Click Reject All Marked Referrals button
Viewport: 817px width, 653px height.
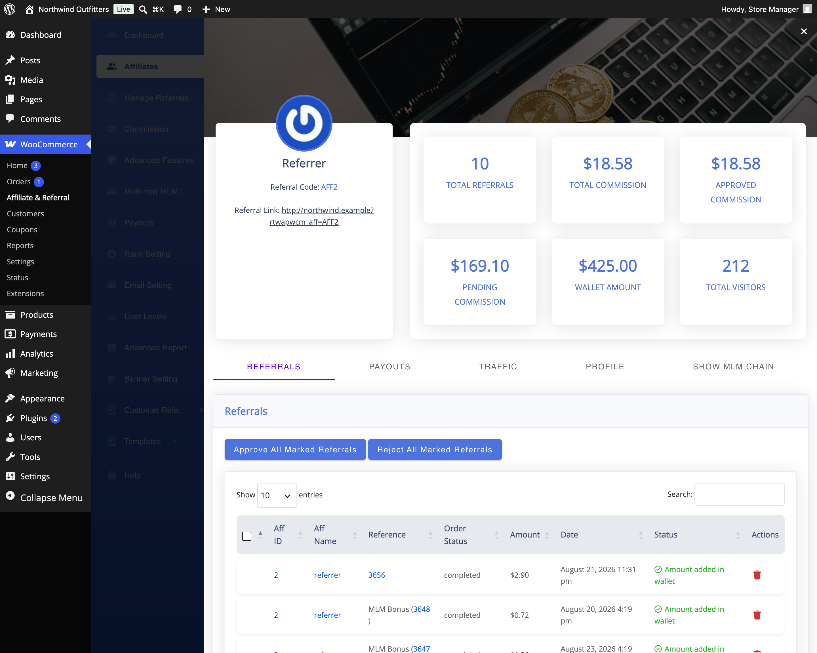pos(435,449)
